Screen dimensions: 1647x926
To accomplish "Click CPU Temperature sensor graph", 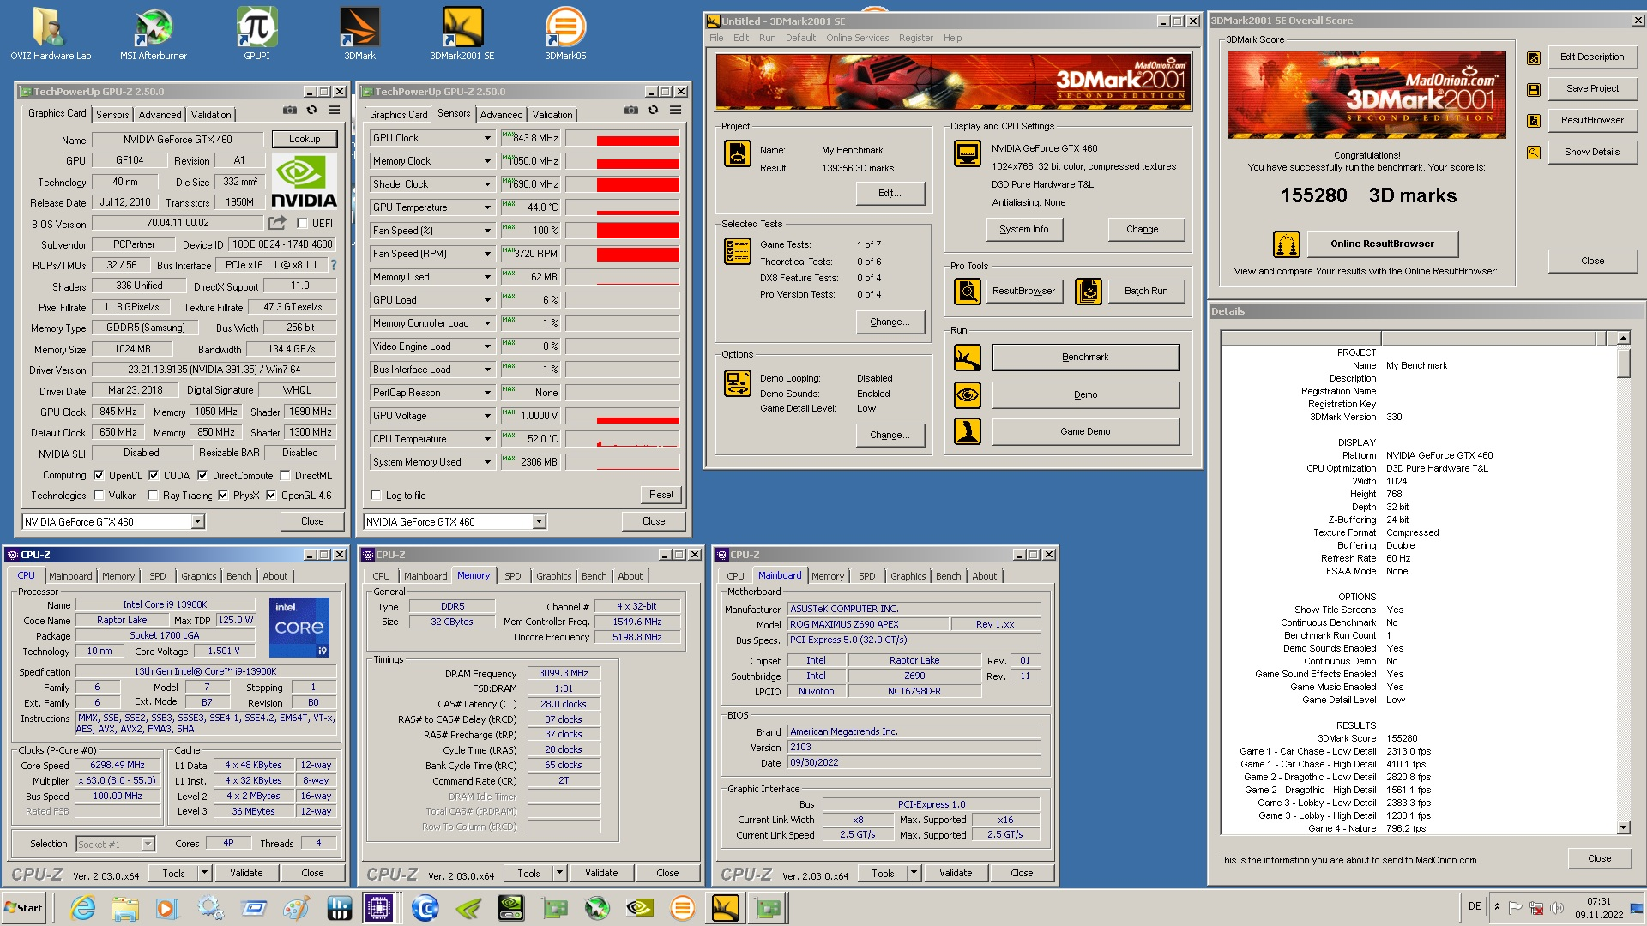I will [622, 439].
